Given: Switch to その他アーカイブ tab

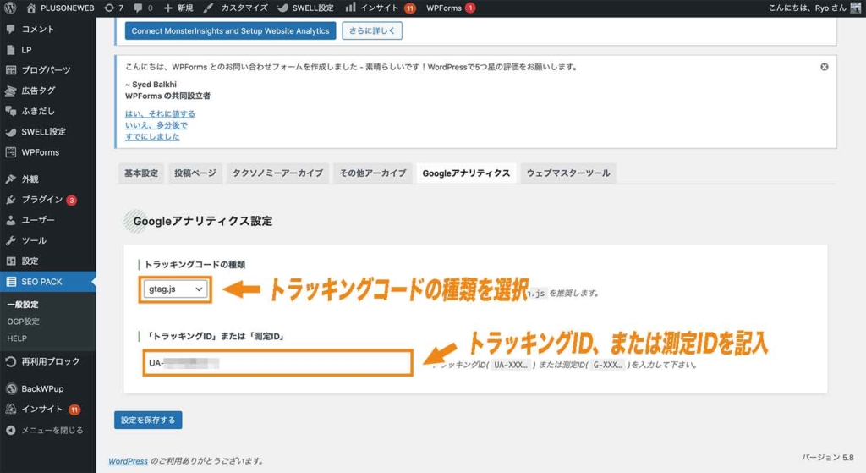Looking at the screenshot, I should click(x=373, y=173).
